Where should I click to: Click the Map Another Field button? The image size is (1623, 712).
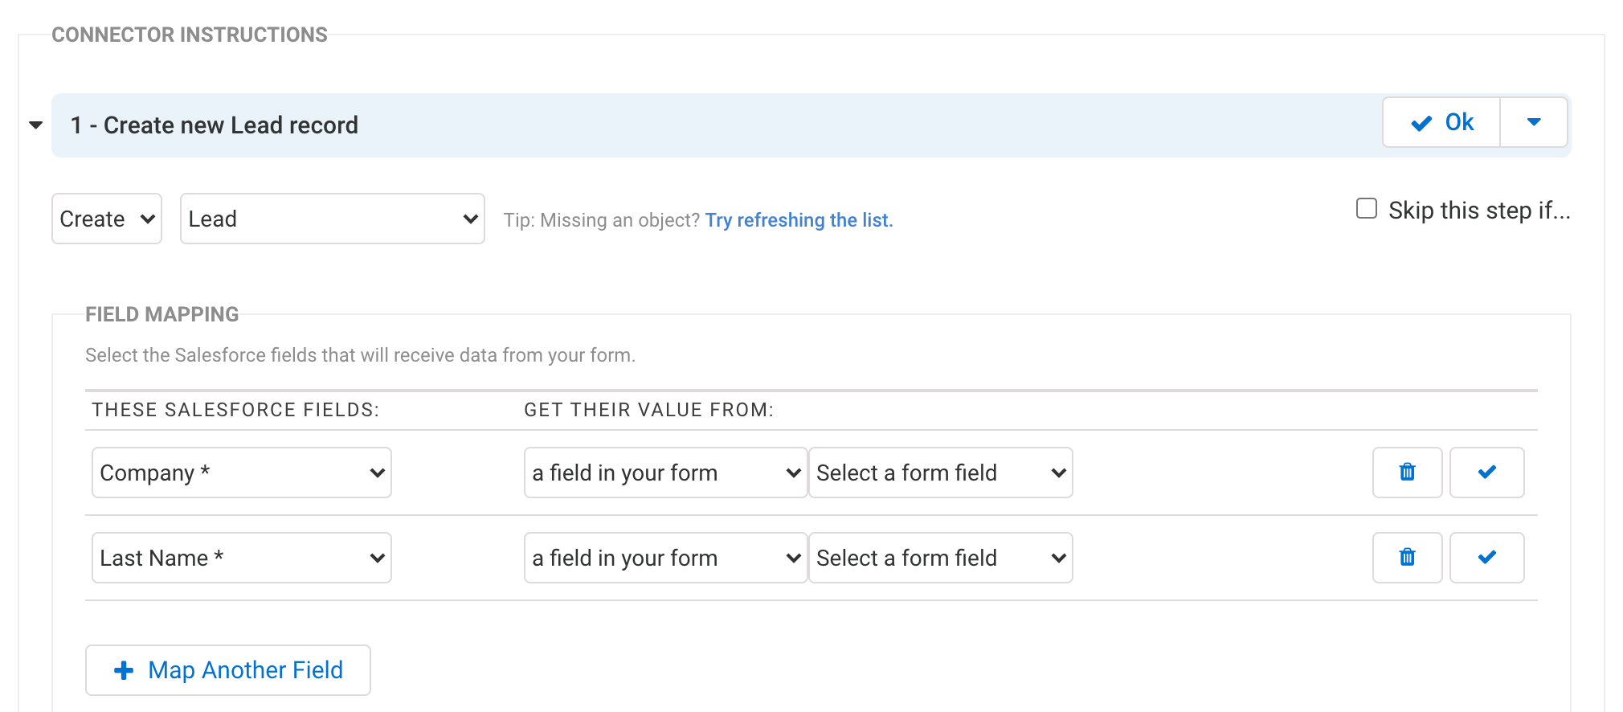pos(228,670)
